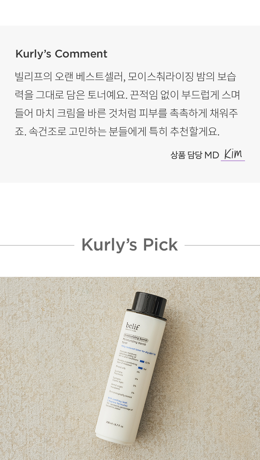Click the blue 22.5% bar on bottle

coord(142,361)
